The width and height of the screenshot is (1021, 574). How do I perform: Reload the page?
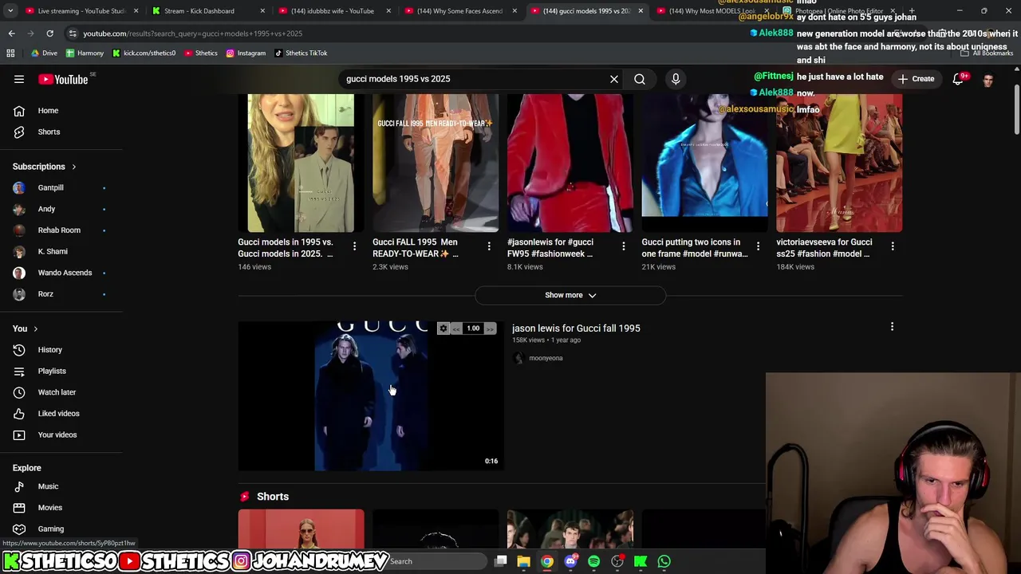coord(49,33)
